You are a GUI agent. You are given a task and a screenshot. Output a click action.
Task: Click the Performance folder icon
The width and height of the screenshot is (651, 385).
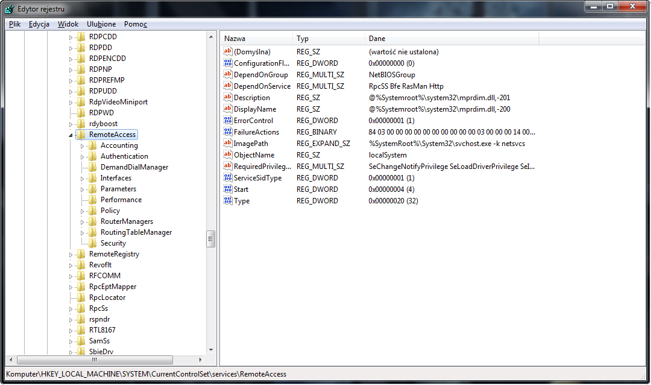pos(93,200)
